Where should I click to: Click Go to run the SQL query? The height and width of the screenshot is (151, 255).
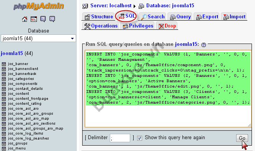tap(242, 138)
